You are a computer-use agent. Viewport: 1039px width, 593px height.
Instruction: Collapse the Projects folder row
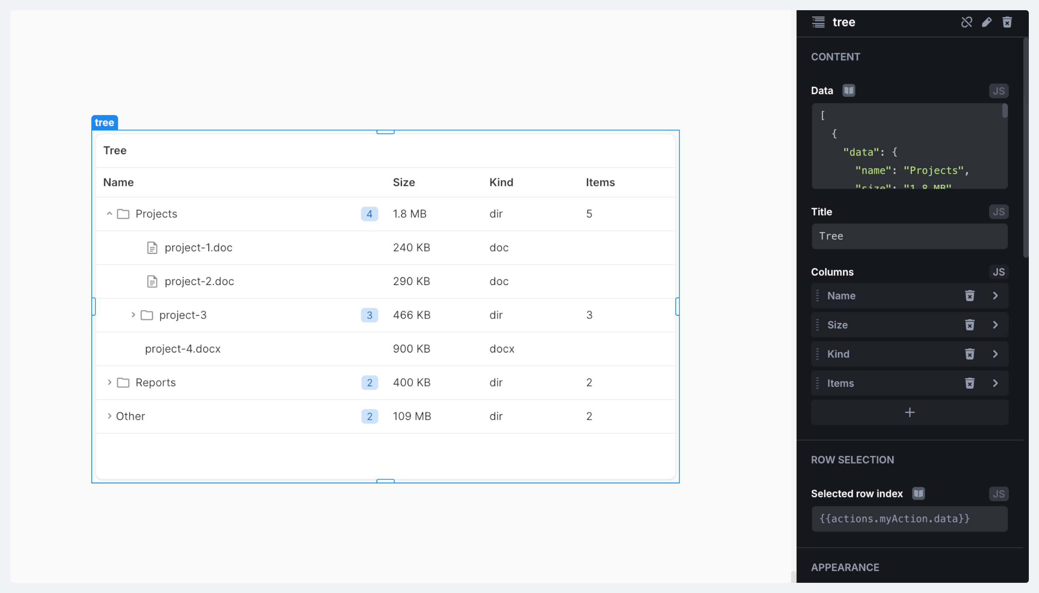(x=109, y=214)
